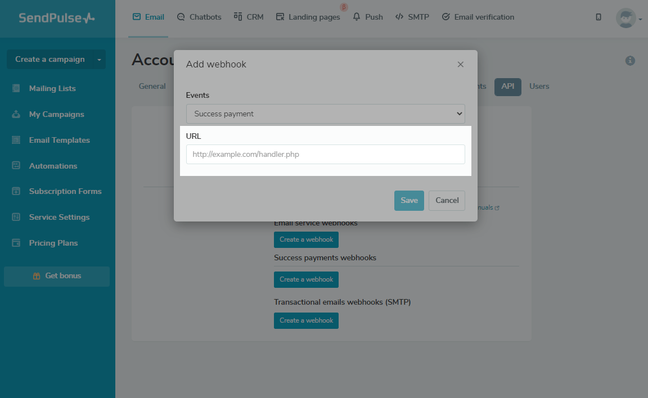Open the Events dropdown in webhook dialog
Image resolution: width=648 pixels, height=398 pixels.
coord(325,114)
